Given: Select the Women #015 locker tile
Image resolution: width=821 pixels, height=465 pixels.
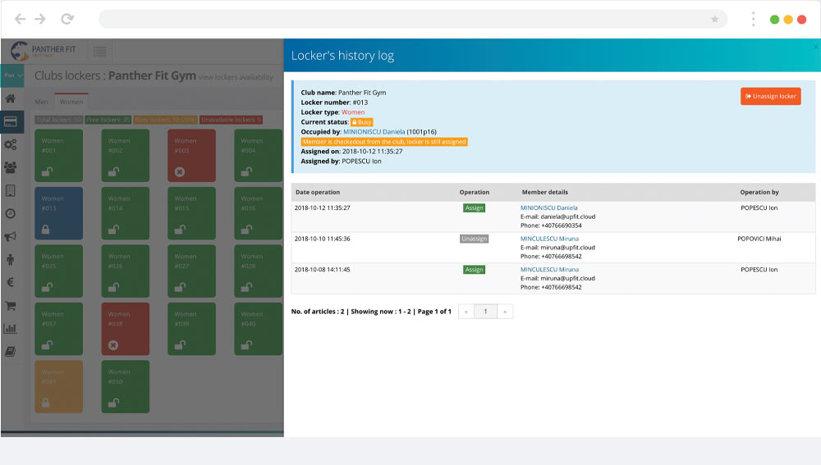Looking at the screenshot, I should click(x=191, y=213).
